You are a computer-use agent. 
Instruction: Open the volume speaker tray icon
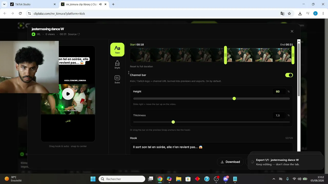(x=299, y=179)
